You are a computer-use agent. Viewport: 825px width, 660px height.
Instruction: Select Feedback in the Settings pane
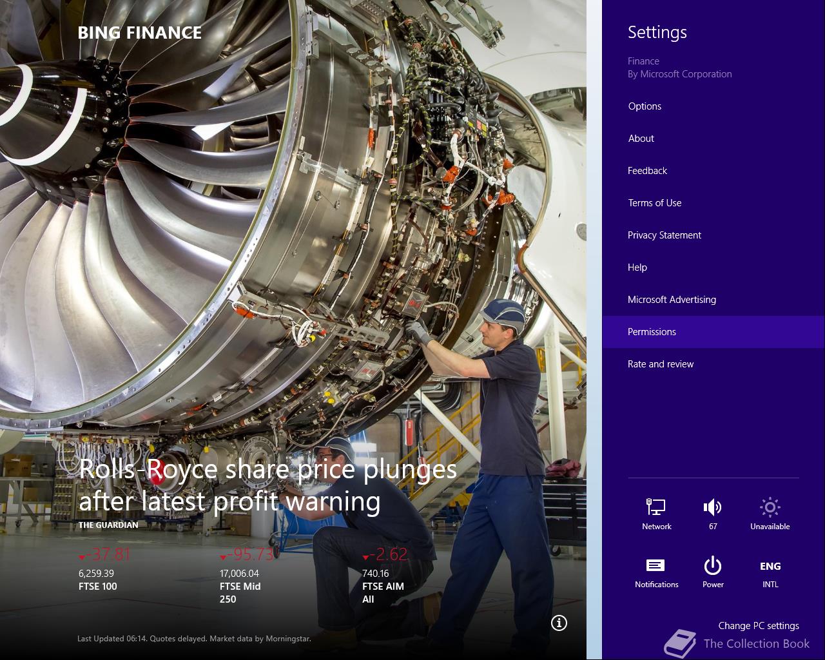pyautogui.click(x=713, y=171)
